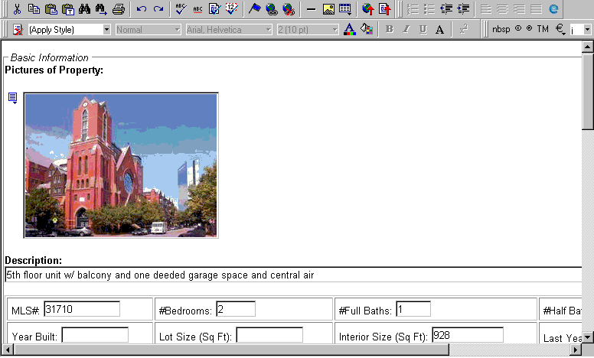
Task: Insert the registered ® symbol
Action: 529,28
